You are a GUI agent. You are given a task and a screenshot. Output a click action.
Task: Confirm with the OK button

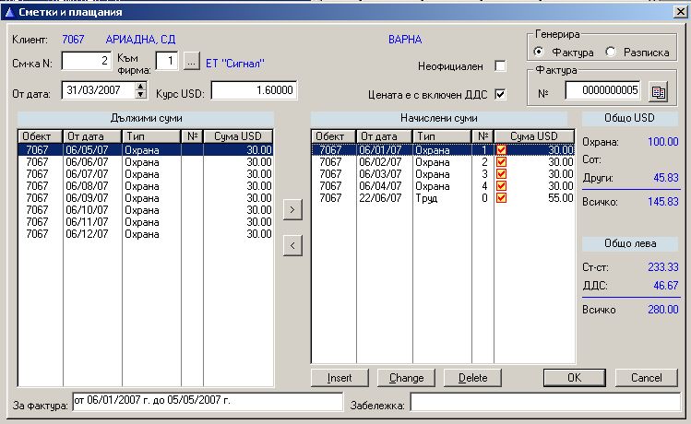(574, 378)
